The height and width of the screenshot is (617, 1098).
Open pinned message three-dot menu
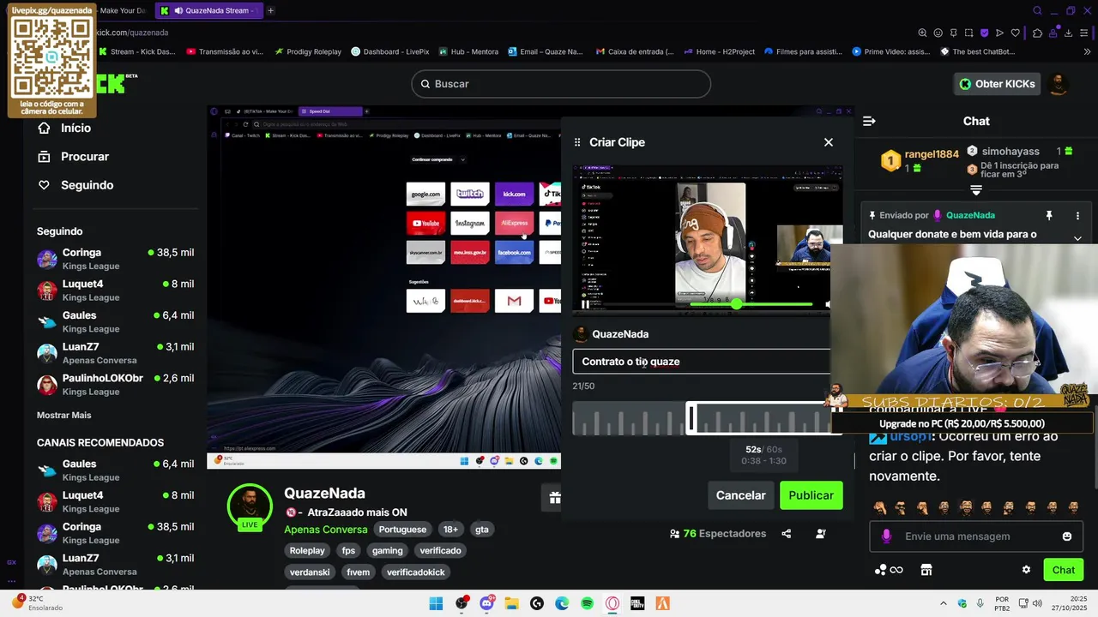pyautogui.click(x=1077, y=216)
